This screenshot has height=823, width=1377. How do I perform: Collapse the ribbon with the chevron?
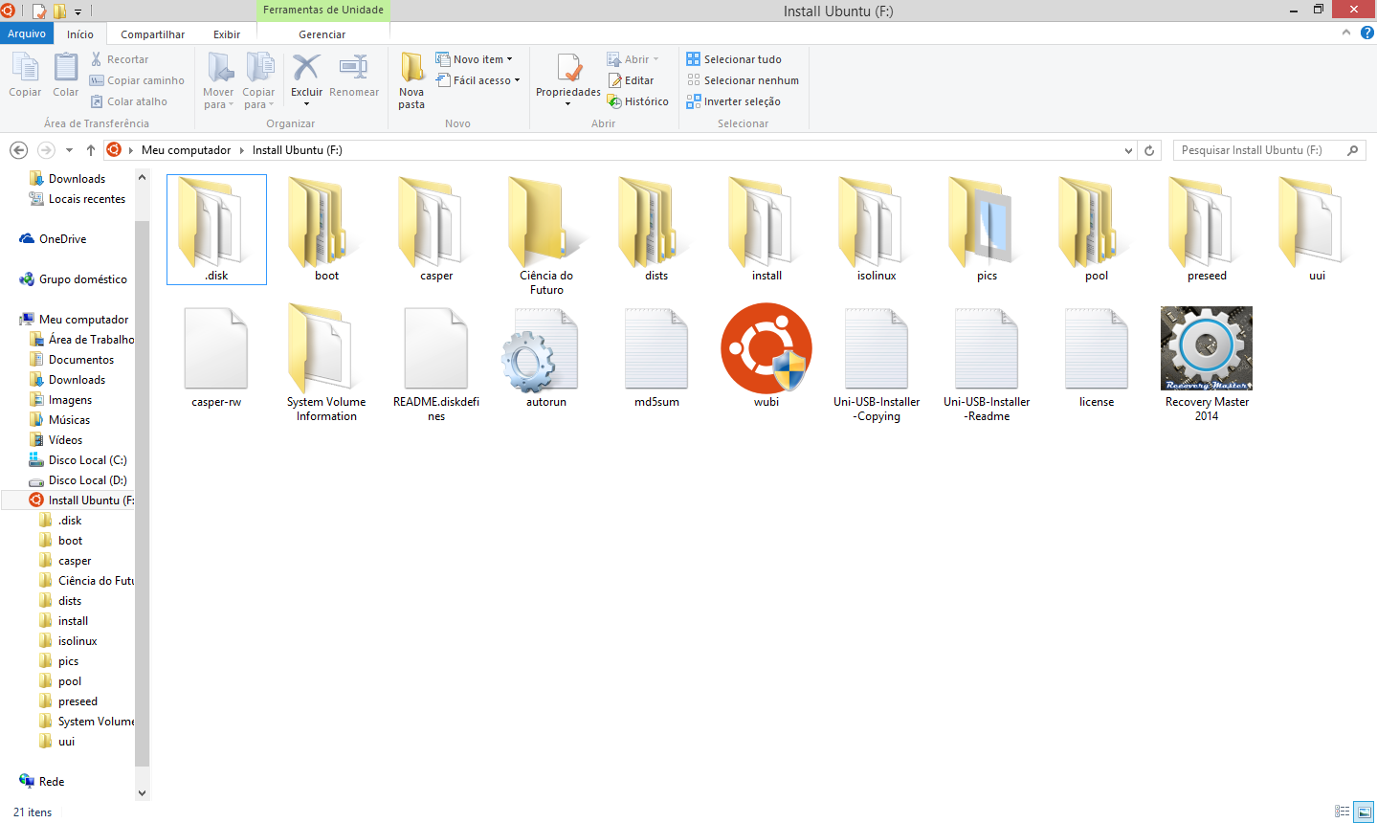point(1346,33)
